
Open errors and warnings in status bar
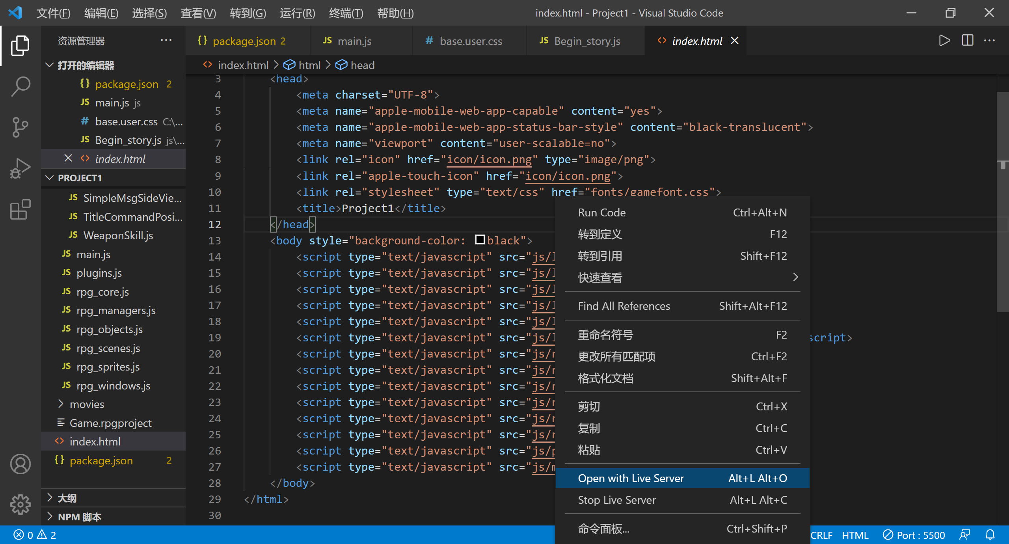(x=35, y=535)
